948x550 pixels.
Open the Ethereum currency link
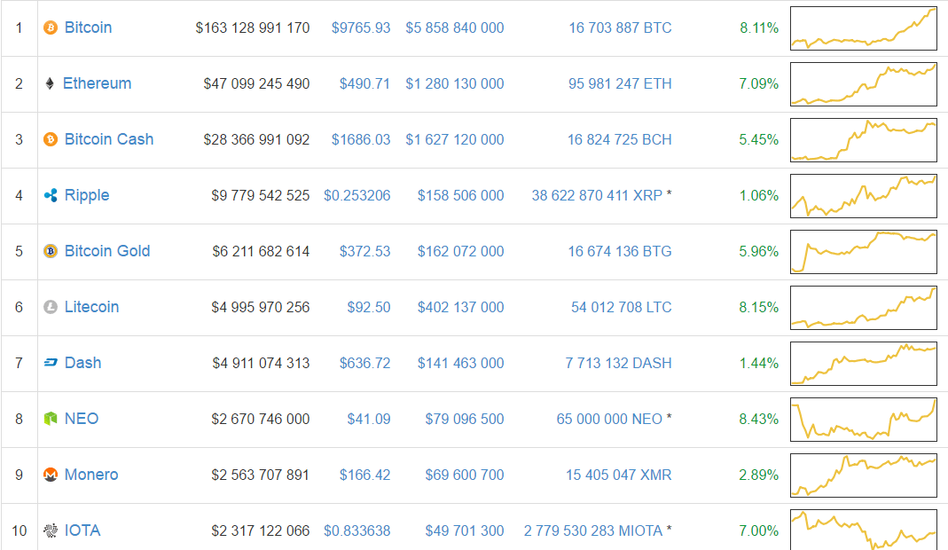97,83
